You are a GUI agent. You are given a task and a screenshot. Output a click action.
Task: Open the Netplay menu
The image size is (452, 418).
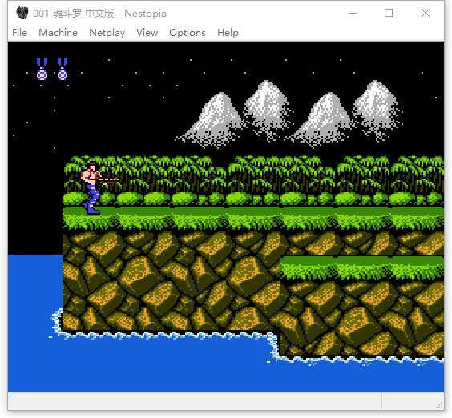point(107,33)
